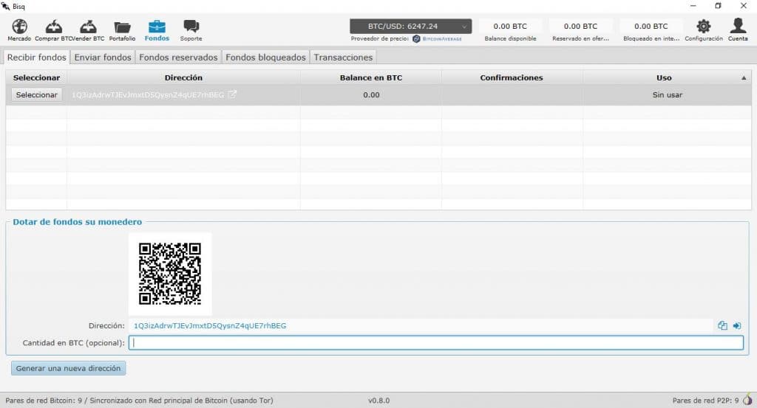Click the Dirección address link below QR code
This screenshot has width=757, height=408.
[x=209, y=325]
